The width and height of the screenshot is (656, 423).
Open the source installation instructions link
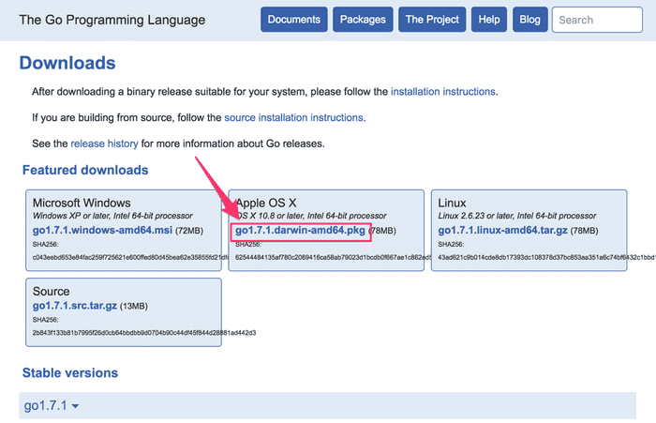[293, 118]
